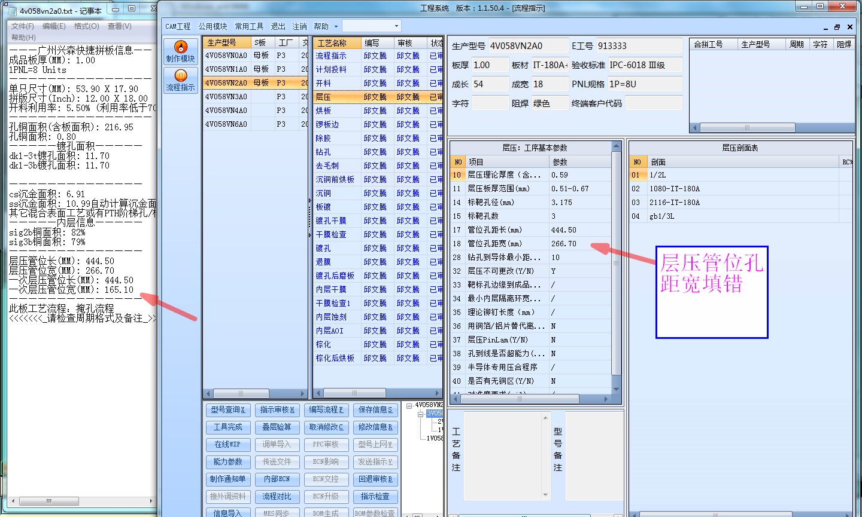Image resolution: width=862 pixels, height=517 pixels.
Task: Select the 棕化后烘板 process row
Action: pyautogui.click(x=378, y=358)
